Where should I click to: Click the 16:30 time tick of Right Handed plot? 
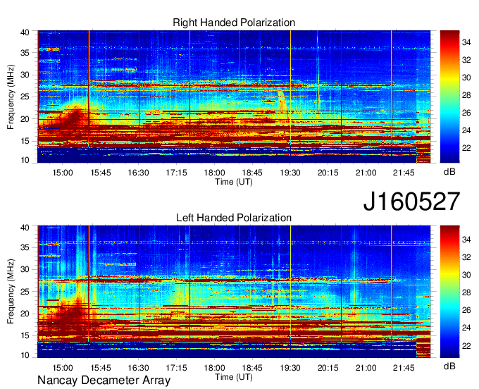[138, 173]
